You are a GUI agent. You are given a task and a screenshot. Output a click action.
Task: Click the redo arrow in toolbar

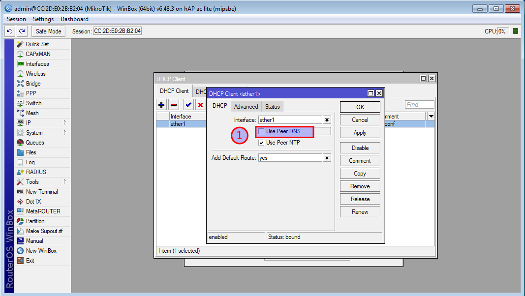click(22, 31)
